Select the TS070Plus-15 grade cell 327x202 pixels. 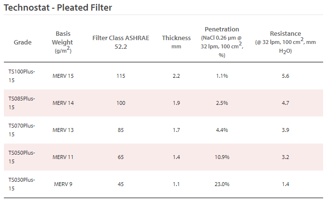22,130
